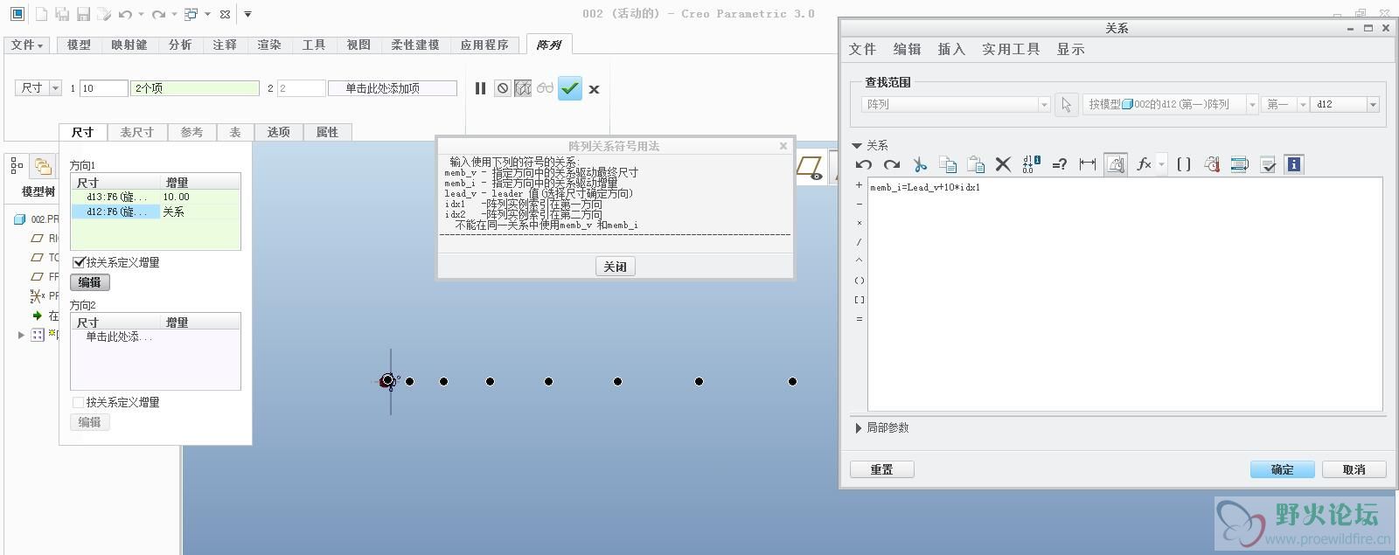
Task: Insert square brackets from the operator column
Action: click(x=860, y=300)
